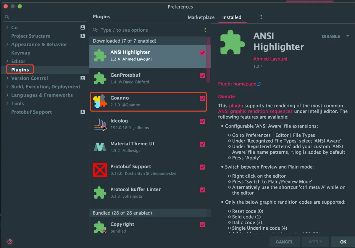Disable the ANSI Highlighter checkbox
355x248 pixels.
pos(202,52)
